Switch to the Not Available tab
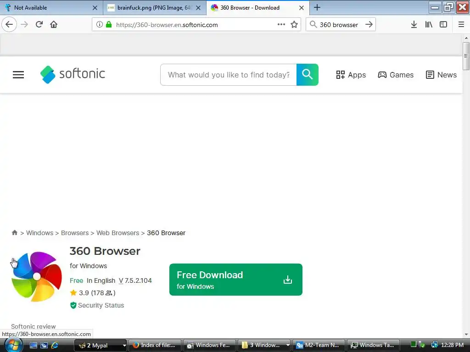 coord(51,8)
